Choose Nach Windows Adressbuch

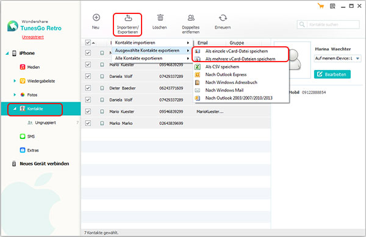click(x=241, y=82)
